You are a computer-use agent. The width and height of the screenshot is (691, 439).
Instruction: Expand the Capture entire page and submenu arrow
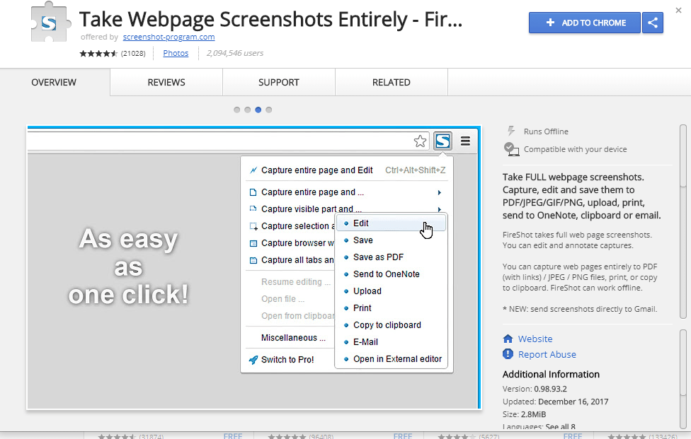[440, 193]
